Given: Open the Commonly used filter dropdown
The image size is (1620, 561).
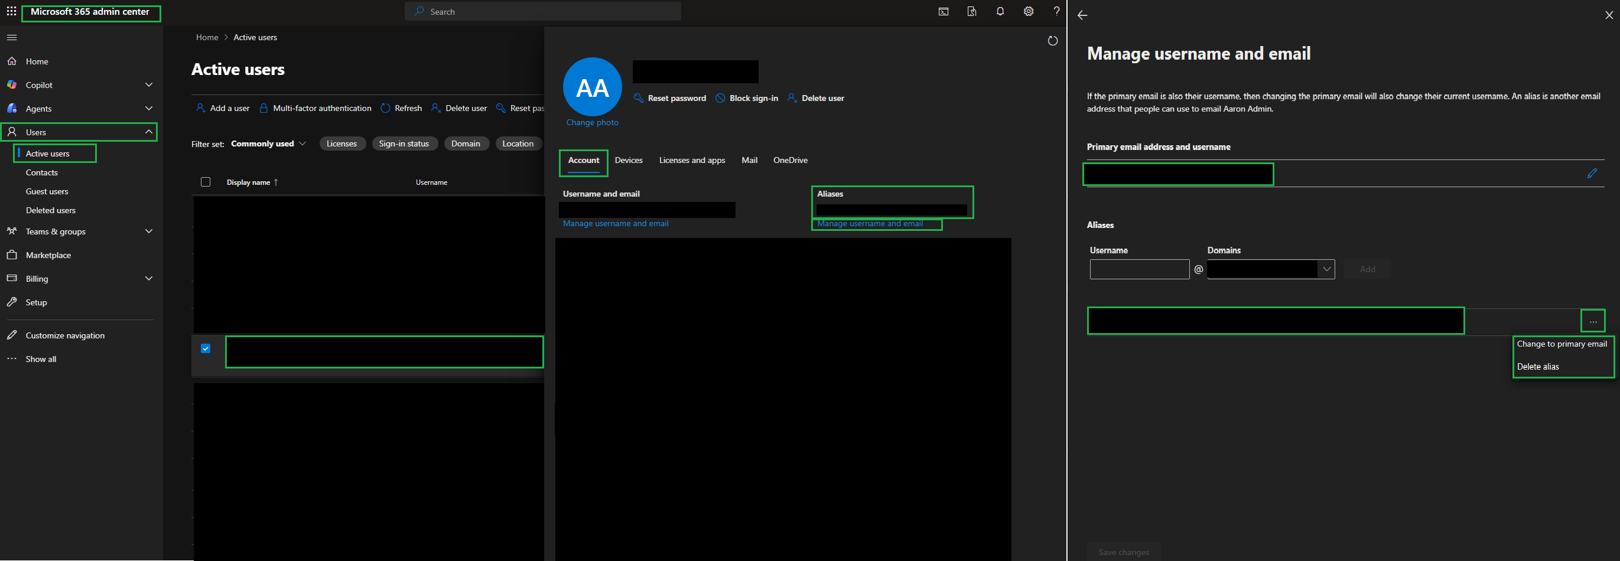Looking at the screenshot, I should 269,143.
